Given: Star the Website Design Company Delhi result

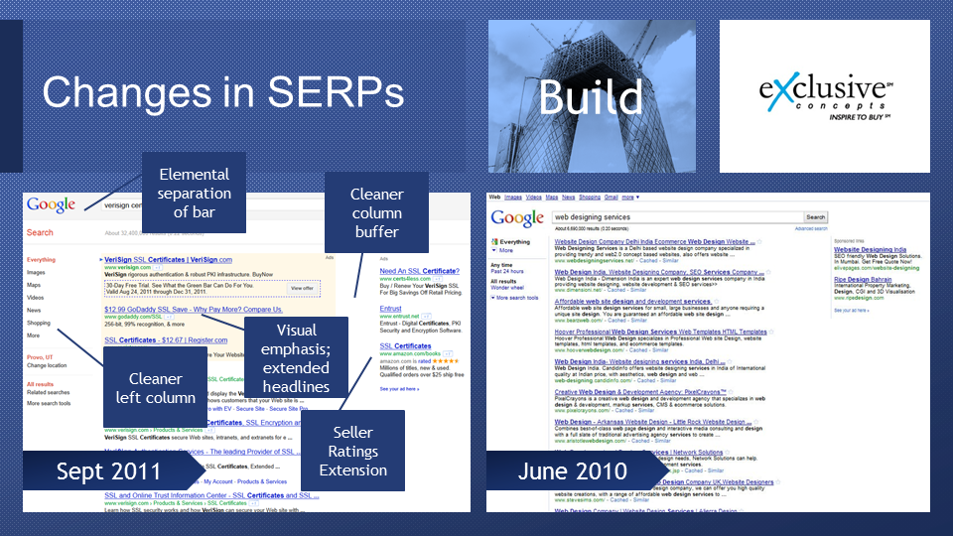Looking at the screenshot, I should click(759, 242).
